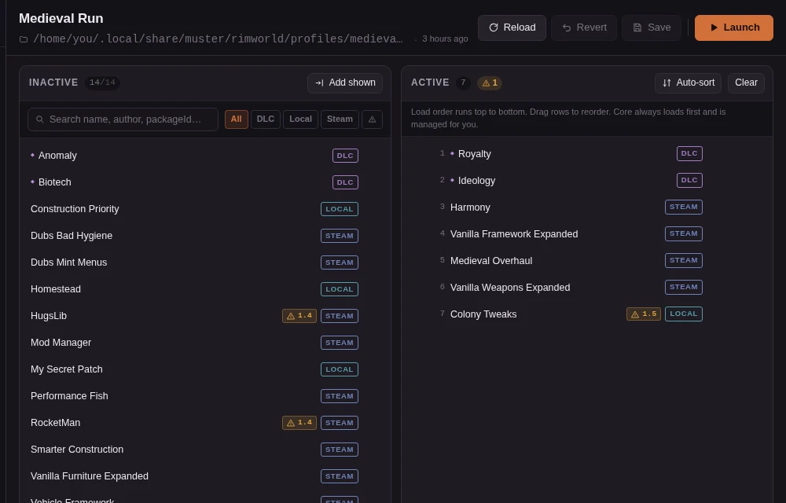The image size is (786, 503).
Task: Click the STEAM badge on Harmony
Action: point(684,207)
